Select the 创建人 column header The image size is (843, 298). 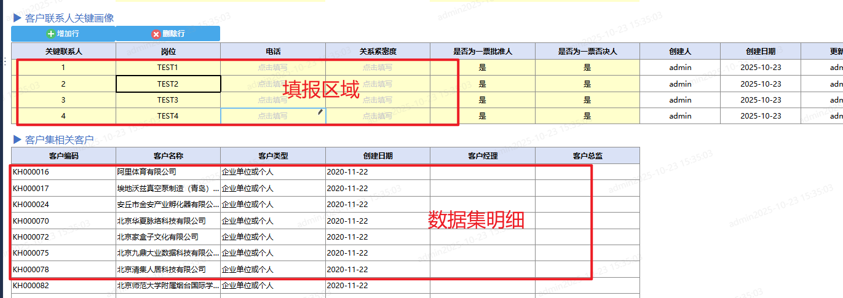(681, 52)
